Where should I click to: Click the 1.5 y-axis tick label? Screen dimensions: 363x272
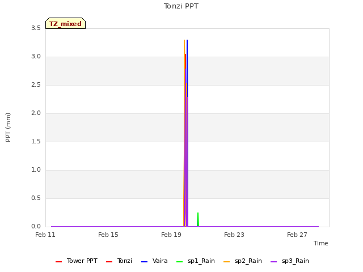tap(36, 142)
